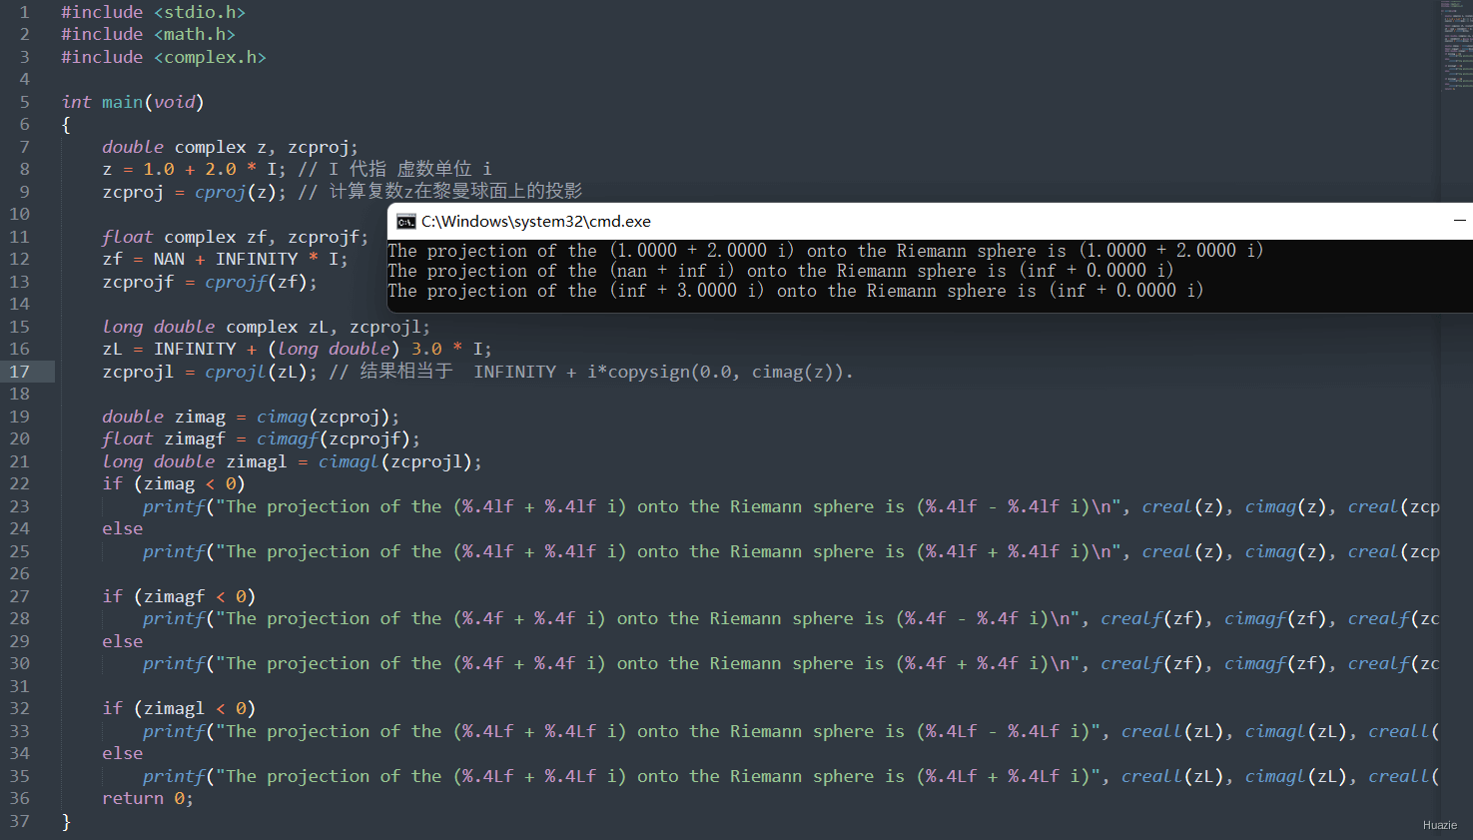Minimize the cmd.exe console window
Screen dimensions: 1473x840
pyautogui.click(x=1459, y=221)
